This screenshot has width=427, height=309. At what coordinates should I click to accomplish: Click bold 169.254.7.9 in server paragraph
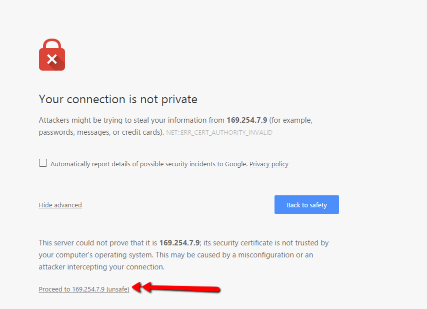[179, 243]
